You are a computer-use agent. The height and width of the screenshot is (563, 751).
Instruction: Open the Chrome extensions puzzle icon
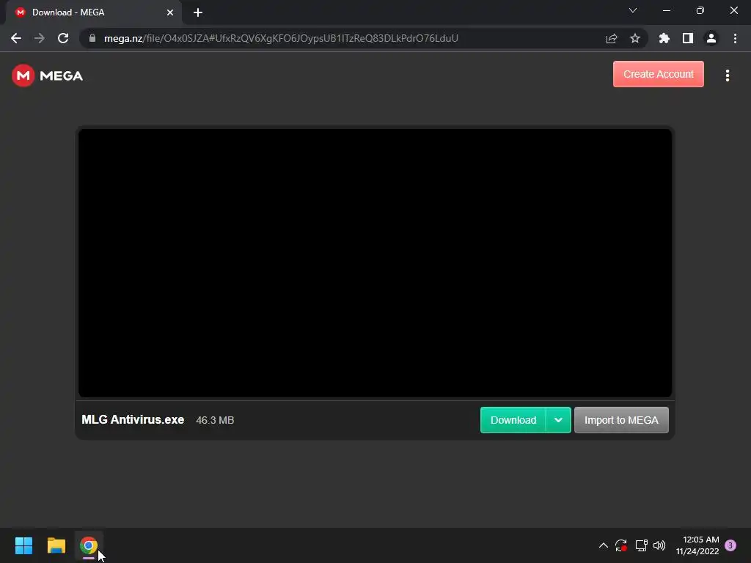tap(664, 38)
